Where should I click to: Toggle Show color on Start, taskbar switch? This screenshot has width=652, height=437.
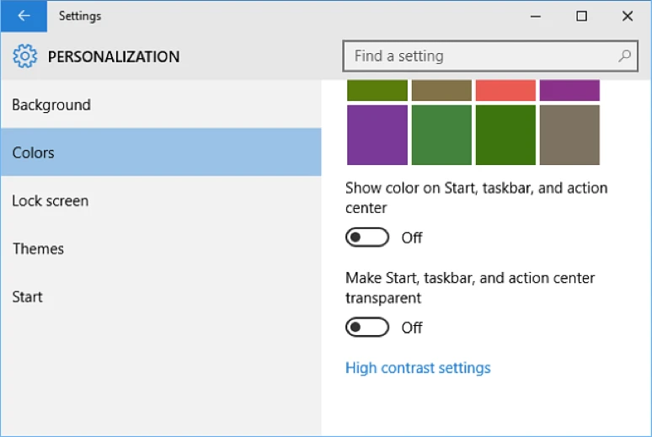point(367,237)
